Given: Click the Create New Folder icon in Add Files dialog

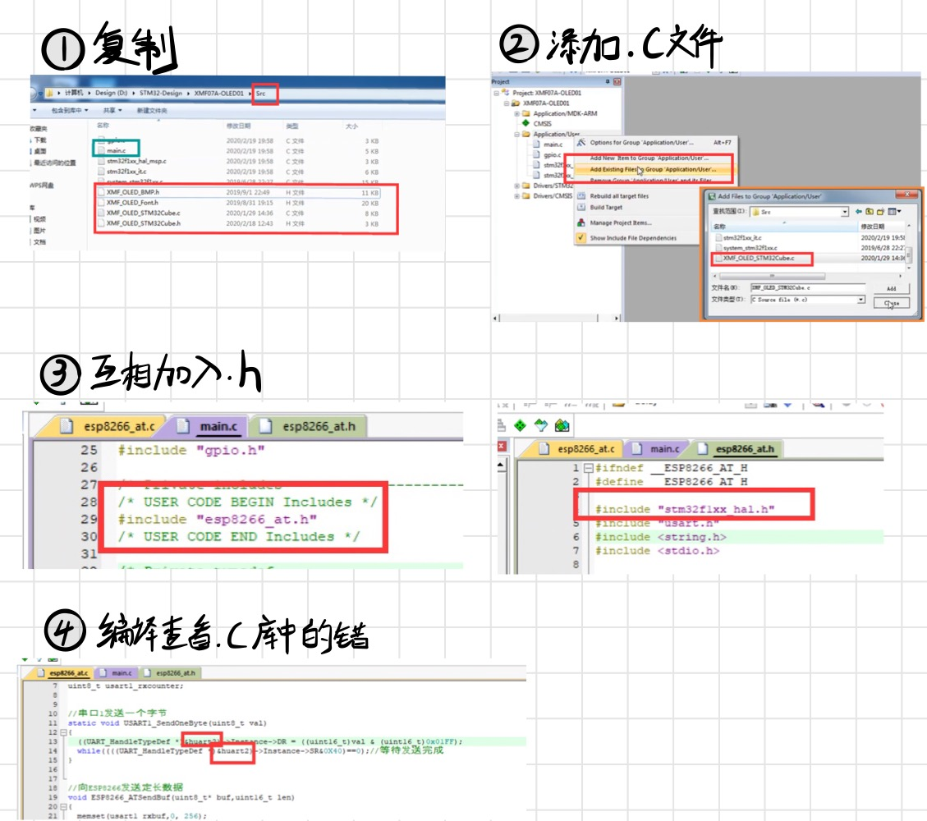Looking at the screenshot, I should tap(880, 212).
